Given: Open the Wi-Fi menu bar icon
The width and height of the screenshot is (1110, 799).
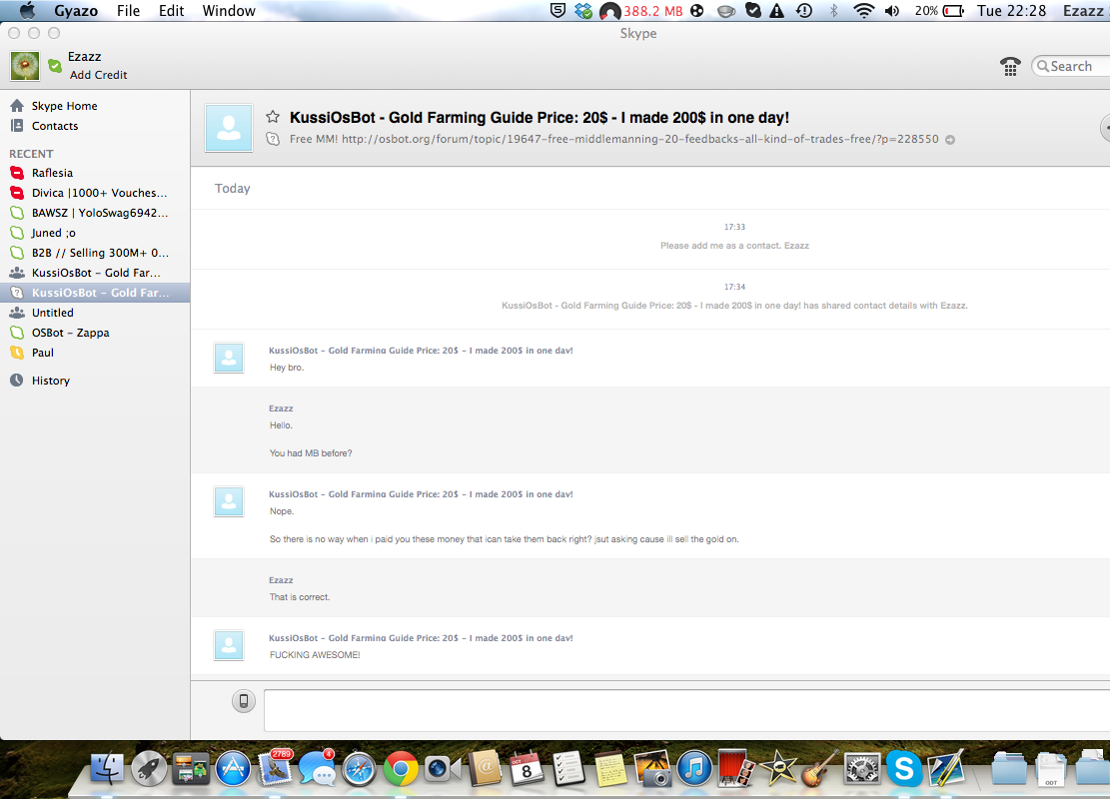Looking at the screenshot, I should (863, 11).
